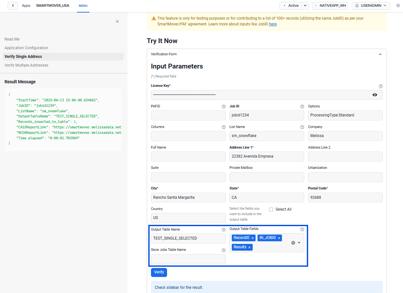
Task: Click the Options input field
Action: [345, 115]
